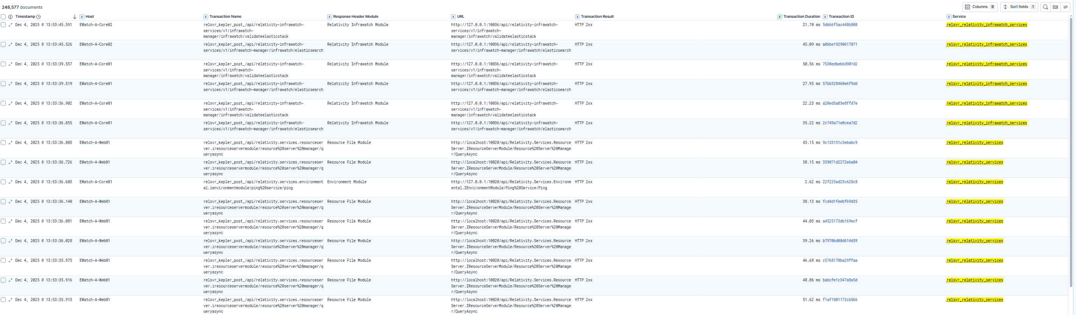
Task: Tick the select-all checkbox in header row
Action: [x=3, y=17]
